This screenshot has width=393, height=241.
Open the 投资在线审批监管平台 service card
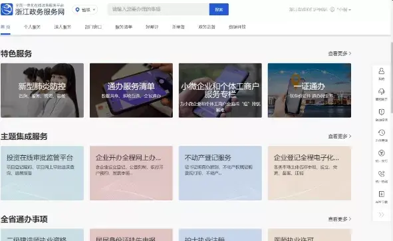(x=42, y=173)
